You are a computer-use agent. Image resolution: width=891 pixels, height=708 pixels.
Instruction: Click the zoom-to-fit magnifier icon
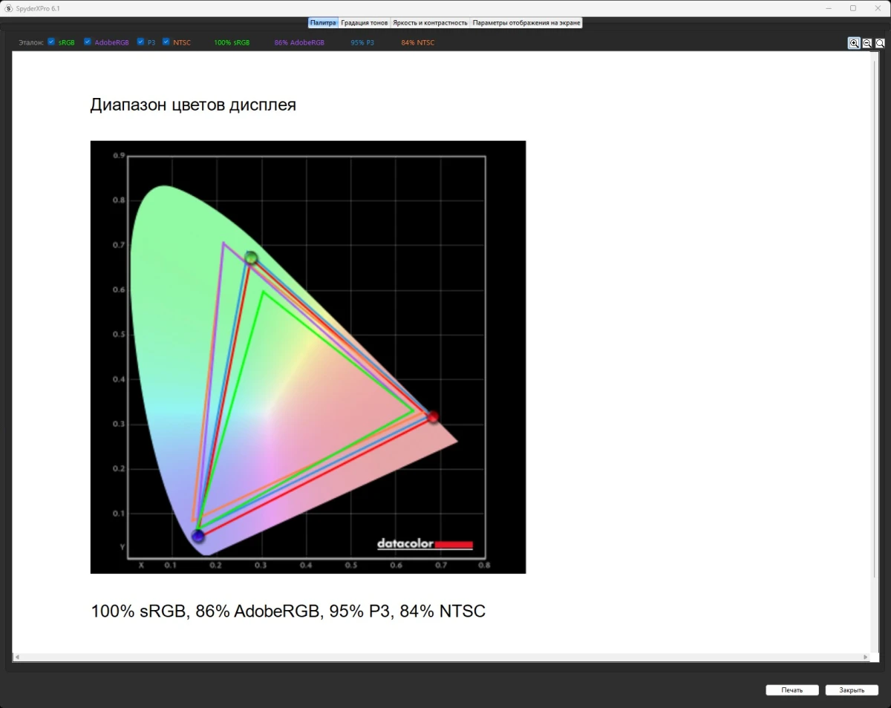(x=880, y=43)
